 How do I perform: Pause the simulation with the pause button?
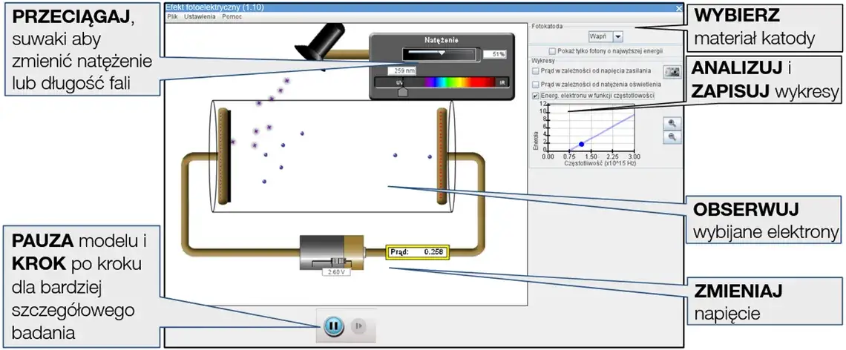[x=333, y=325]
